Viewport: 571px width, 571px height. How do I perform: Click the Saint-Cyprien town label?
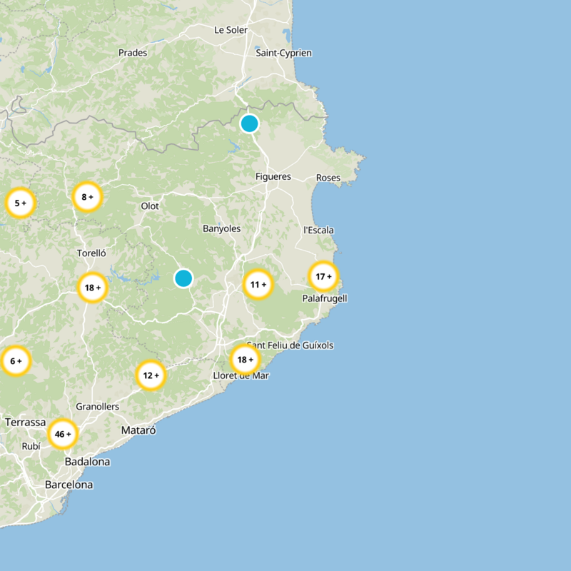click(x=283, y=53)
